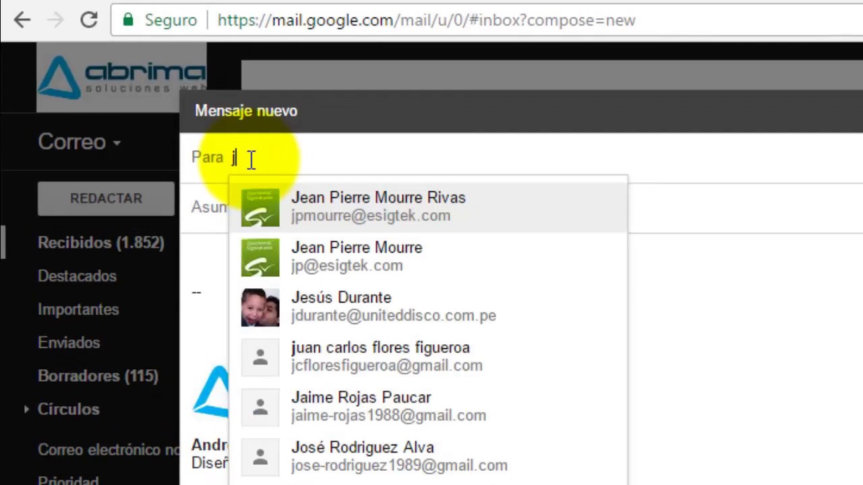Switch to the Enviados folder

click(x=69, y=343)
